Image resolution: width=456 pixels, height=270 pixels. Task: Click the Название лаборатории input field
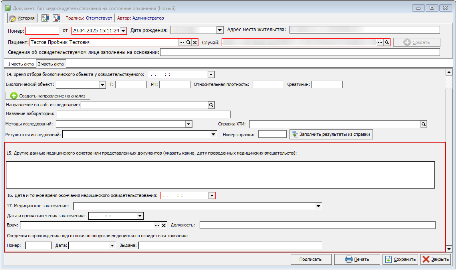click(144, 114)
